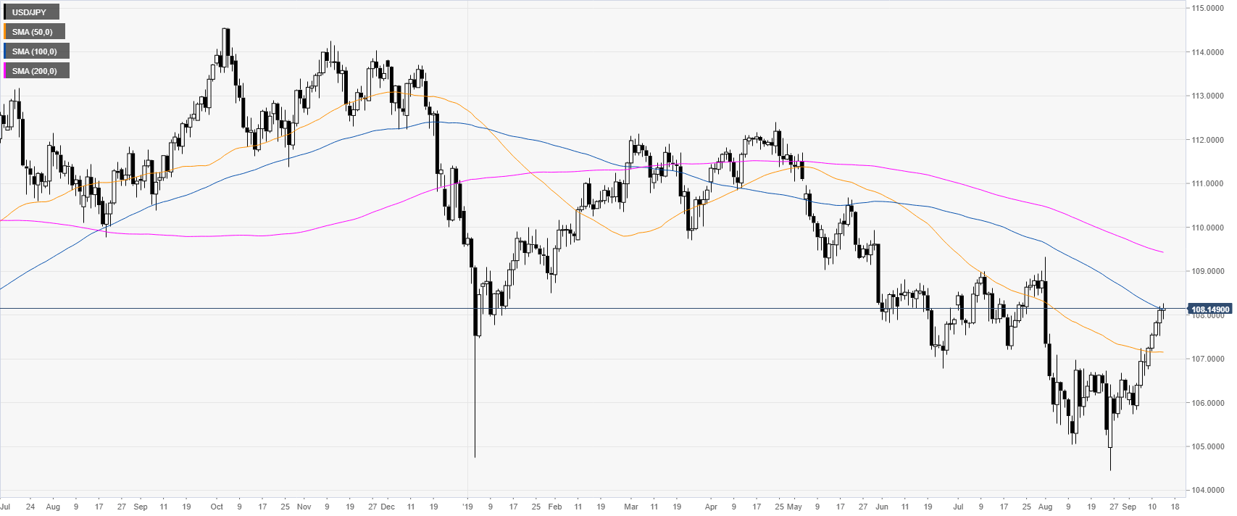Select the Apr date on time axis
Viewport: 1237px width, 516px height.
(x=711, y=507)
